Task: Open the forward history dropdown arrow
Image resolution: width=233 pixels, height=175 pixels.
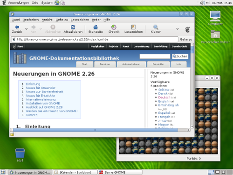Action: point(41,29)
